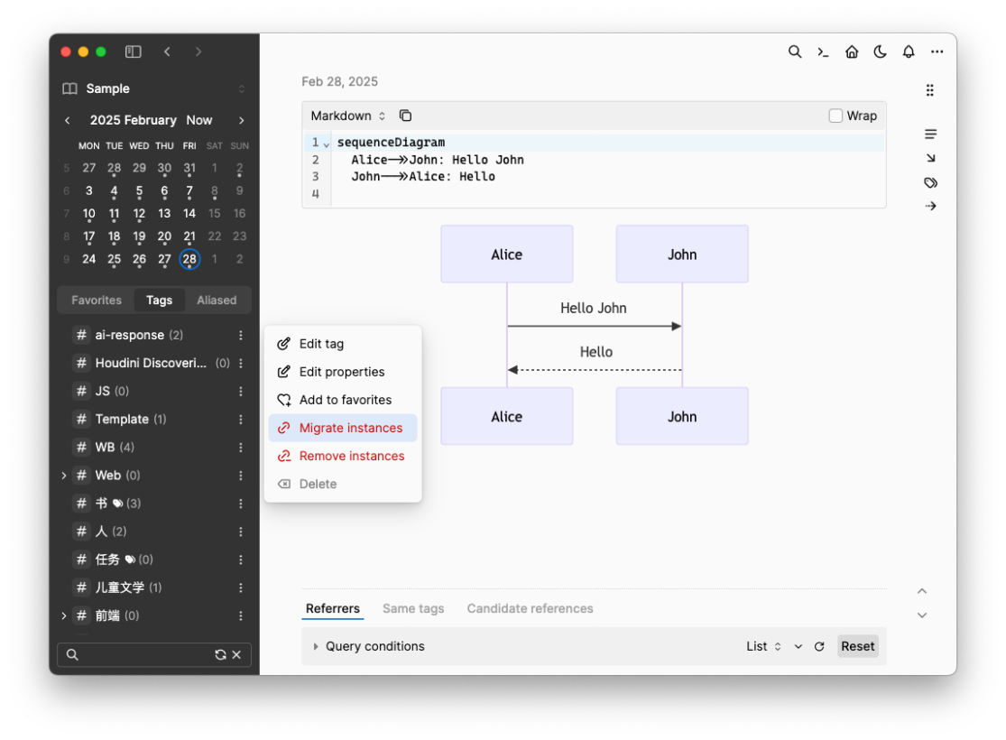The height and width of the screenshot is (740, 1006).
Task: Open February 28 journal date
Action: [189, 259]
